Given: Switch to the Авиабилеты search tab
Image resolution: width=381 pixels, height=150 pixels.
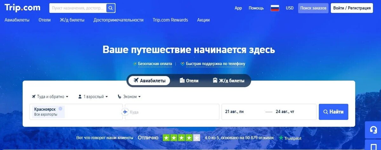Looking at the screenshot, I should point(149,81).
